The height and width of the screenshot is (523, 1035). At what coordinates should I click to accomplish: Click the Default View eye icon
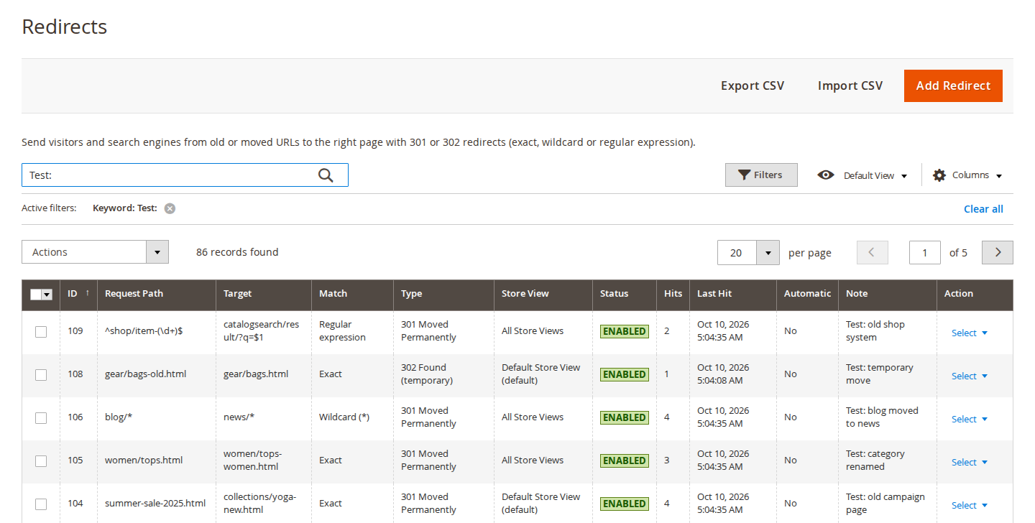pos(826,175)
